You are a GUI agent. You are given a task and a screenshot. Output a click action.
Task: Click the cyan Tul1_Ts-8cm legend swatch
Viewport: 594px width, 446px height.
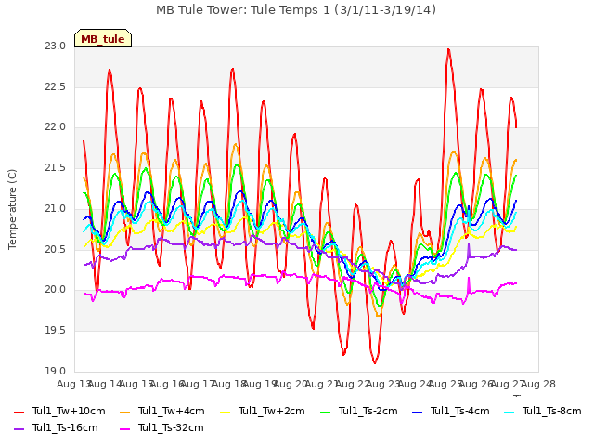(x=510, y=412)
